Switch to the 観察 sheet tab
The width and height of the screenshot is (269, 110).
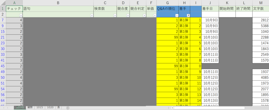pyautogui.click(x=30, y=107)
